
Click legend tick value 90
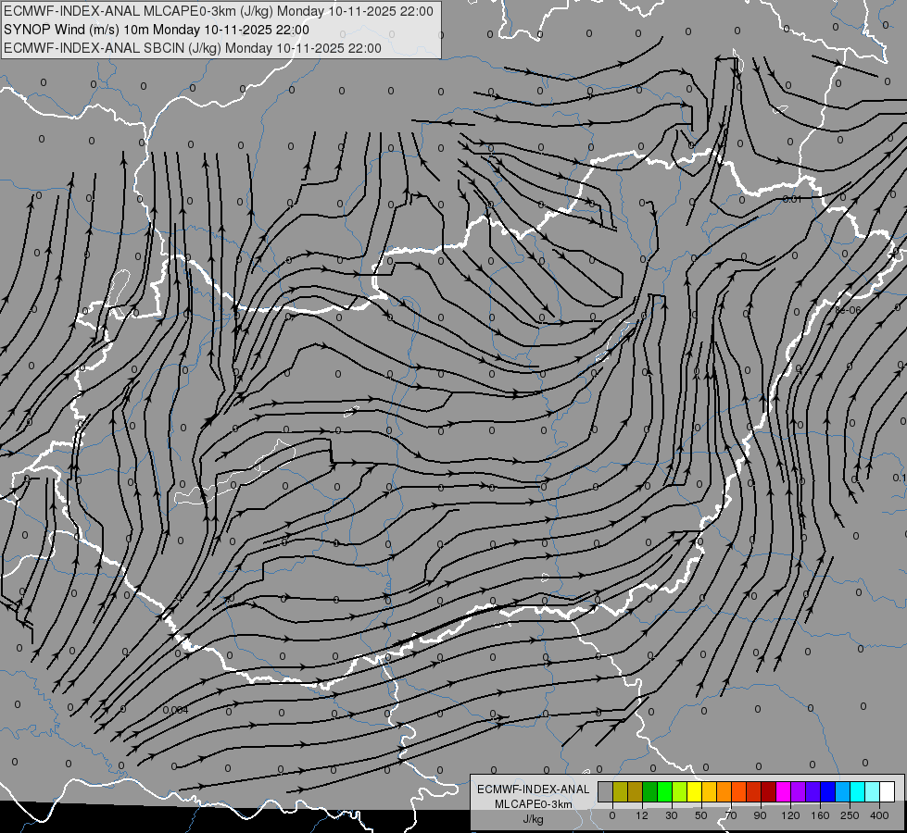(x=760, y=815)
